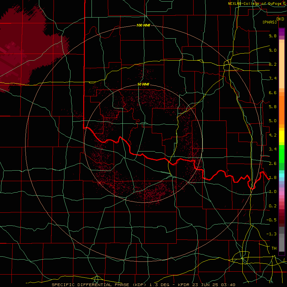Click the KFDR station identifier in the caption
The image size is (287, 287).
(x=184, y=285)
